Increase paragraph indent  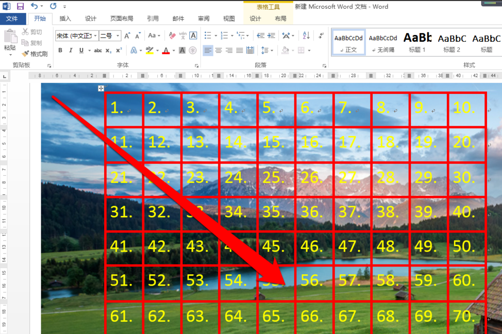tap(271, 36)
